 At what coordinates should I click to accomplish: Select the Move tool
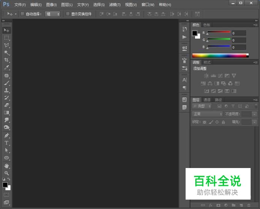coord(6,30)
